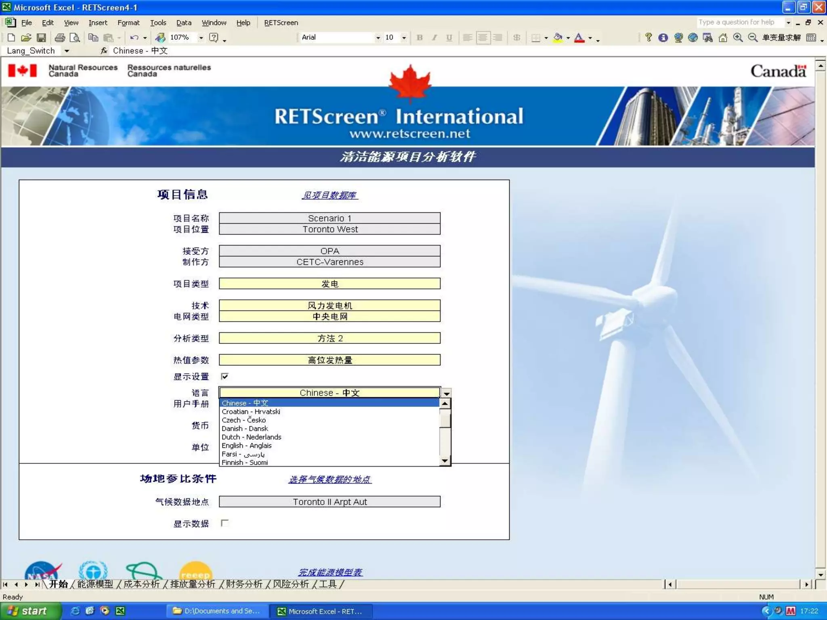Click the RETScreen blue info icon

click(663, 38)
